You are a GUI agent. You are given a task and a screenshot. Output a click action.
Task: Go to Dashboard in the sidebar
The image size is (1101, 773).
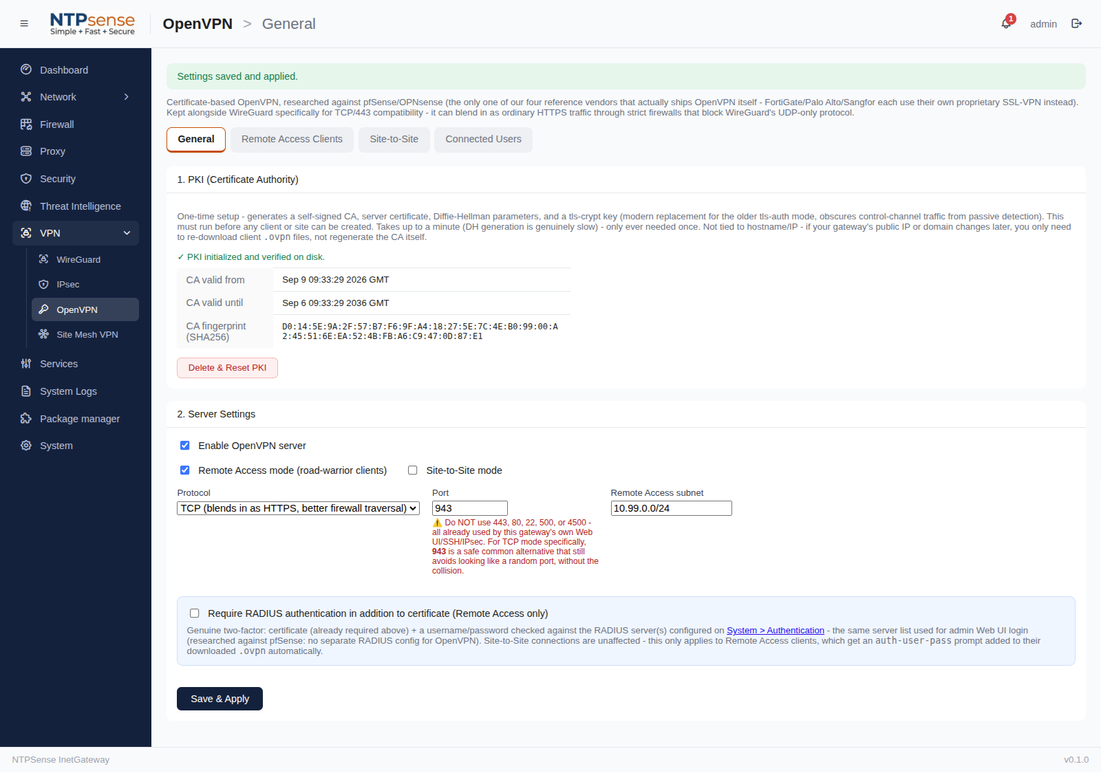76,70
